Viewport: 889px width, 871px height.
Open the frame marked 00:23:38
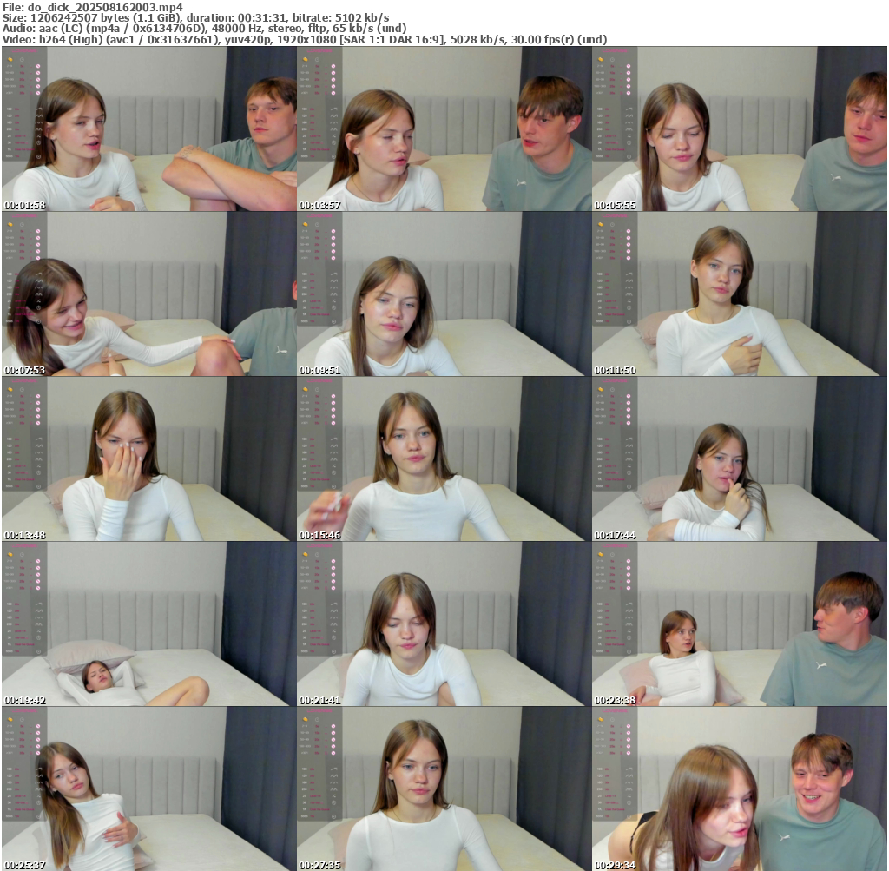pyautogui.click(x=740, y=624)
